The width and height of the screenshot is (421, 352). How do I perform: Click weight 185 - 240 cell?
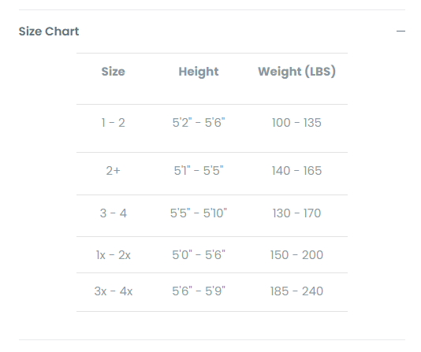[x=296, y=291]
